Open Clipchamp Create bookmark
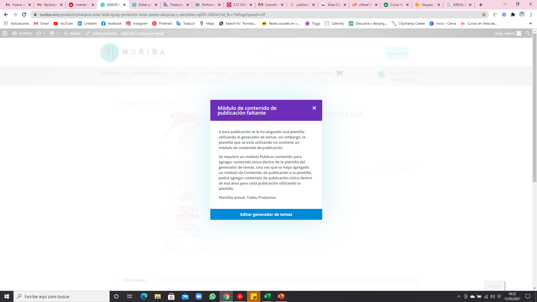Screen dimensions: 537x302 tap(408, 23)
